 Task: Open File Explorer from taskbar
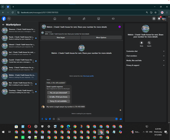tap(16, 137)
